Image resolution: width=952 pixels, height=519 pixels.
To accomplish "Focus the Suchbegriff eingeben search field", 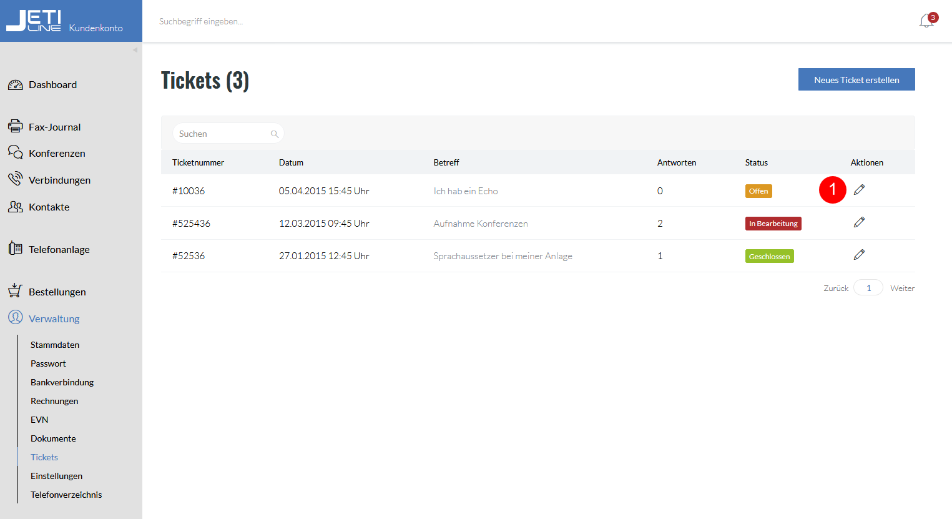I will click(200, 21).
